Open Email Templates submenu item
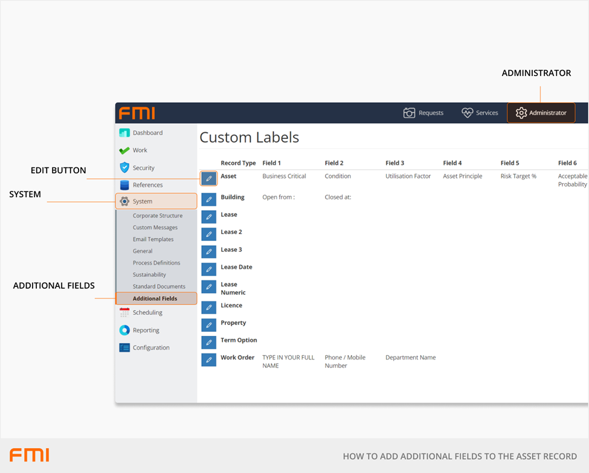The width and height of the screenshot is (589, 473). tap(153, 239)
